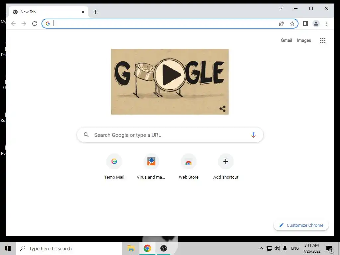Viewport: 340px width, 255px height.
Task: Start voice search with the microphone
Action: (253, 135)
